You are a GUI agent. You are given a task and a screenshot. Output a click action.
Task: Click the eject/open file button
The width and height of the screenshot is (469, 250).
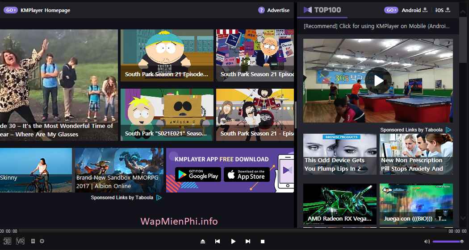click(203, 242)
